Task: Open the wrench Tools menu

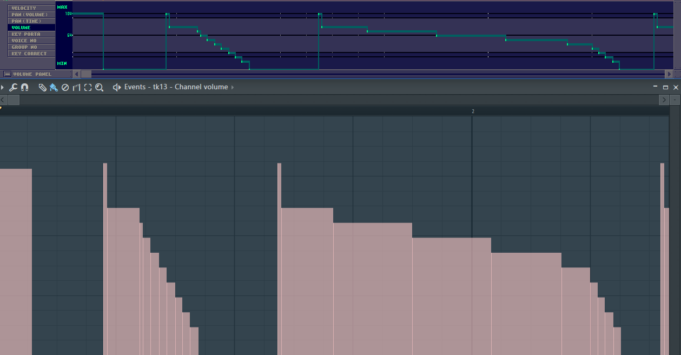Action: [14, 87]
